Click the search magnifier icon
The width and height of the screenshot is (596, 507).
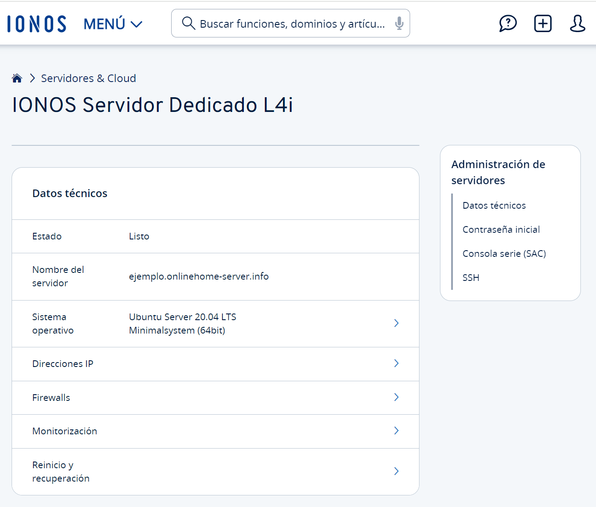pyautogui.click(x=189, y=23)
